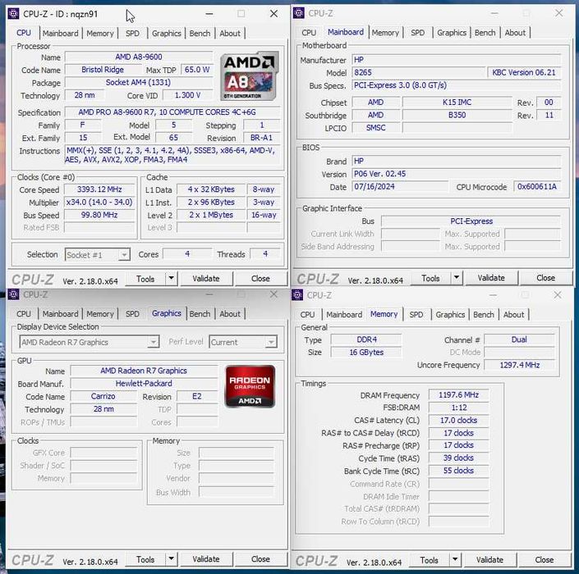Click the Graphic Interface Bus value PCI-Express
The height and width of the screenshot is (574, 579).
(471, 221)
